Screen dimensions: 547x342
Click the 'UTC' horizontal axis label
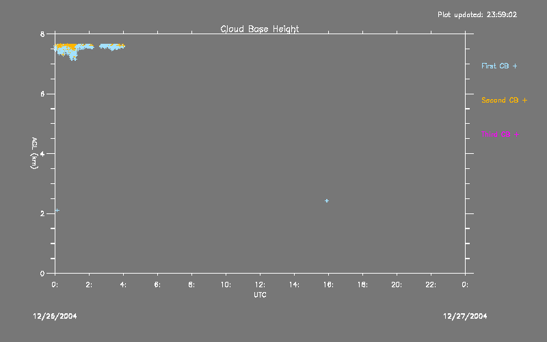[x=260, y=295]
